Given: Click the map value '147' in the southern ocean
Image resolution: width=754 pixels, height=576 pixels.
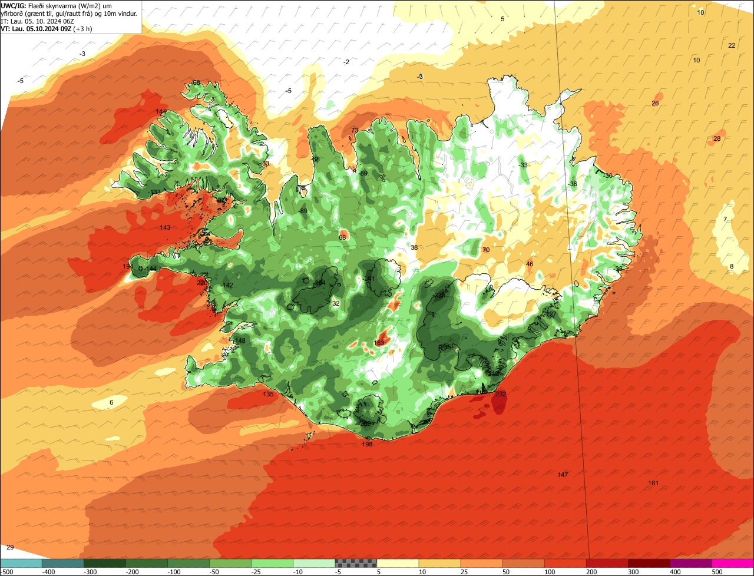Looking at the screenshot, I should pos(563,475).
